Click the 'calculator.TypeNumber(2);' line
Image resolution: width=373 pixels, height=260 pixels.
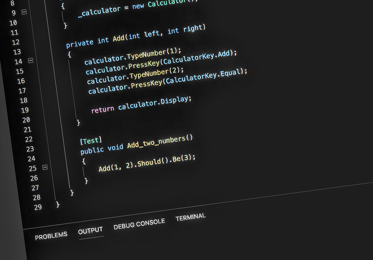(x=136, y=76)
